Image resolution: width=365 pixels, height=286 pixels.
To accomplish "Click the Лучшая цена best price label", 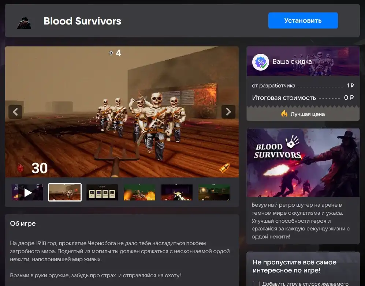I will pos(308,114).
